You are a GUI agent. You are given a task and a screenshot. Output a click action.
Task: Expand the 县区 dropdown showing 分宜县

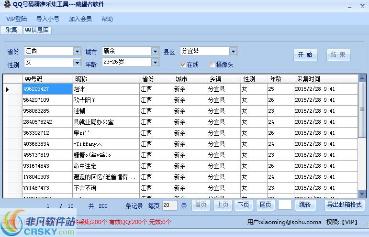(233, 51)
